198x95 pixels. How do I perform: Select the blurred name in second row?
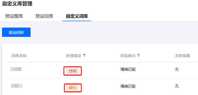[x=17, y=86]
